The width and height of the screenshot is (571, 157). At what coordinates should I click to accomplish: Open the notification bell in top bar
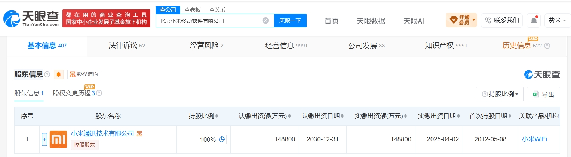(534, 21)
